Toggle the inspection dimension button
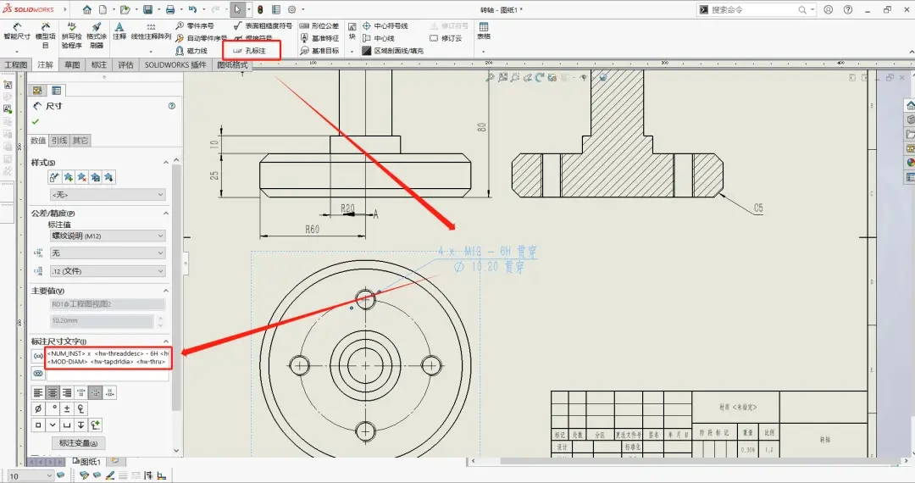The image size is (915, 483). pos(38,374)
